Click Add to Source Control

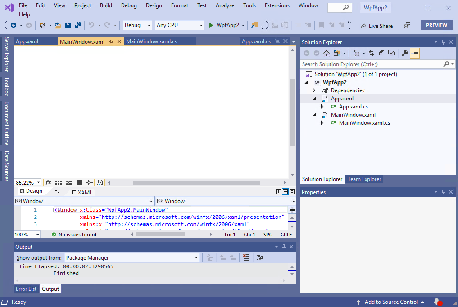(x=390, y=302)
